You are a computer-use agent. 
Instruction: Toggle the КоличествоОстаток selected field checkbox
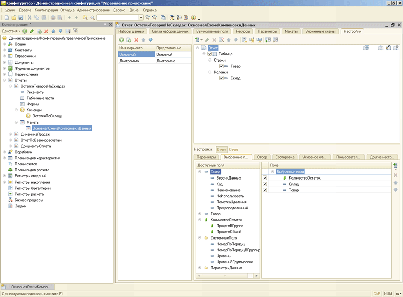click(265, 178)
